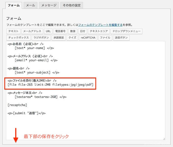The image size is (173, 147).
Task: Insert a ラジオボタン tag
Action: [x=41, y=38]
